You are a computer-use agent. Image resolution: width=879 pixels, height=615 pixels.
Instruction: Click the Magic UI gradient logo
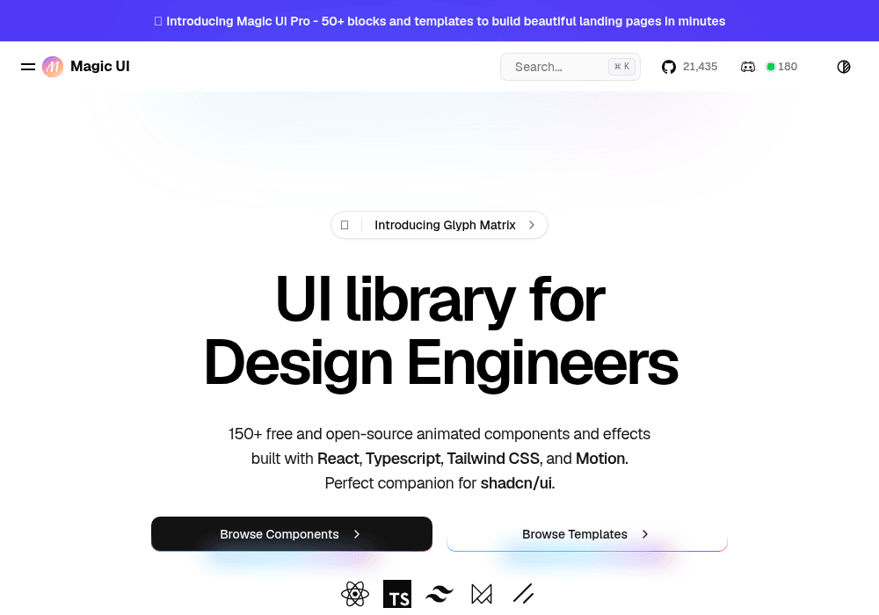[53, 67]
